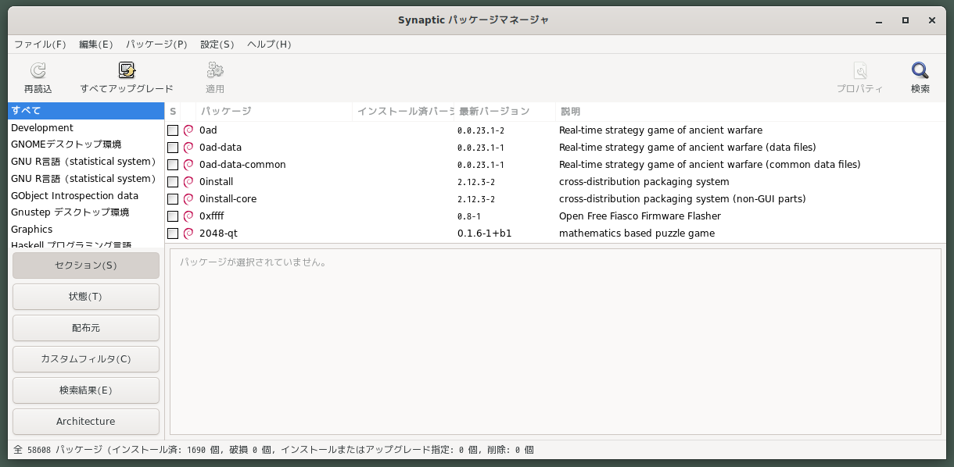
Task: Select the 0xffff package name
Action: click(x=212, y=216)
